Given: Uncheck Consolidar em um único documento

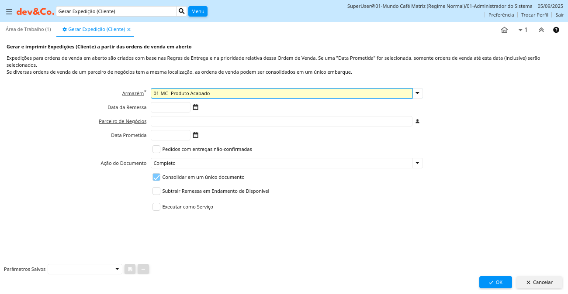Looking at the screenshot, I should (x=156, y=177).
